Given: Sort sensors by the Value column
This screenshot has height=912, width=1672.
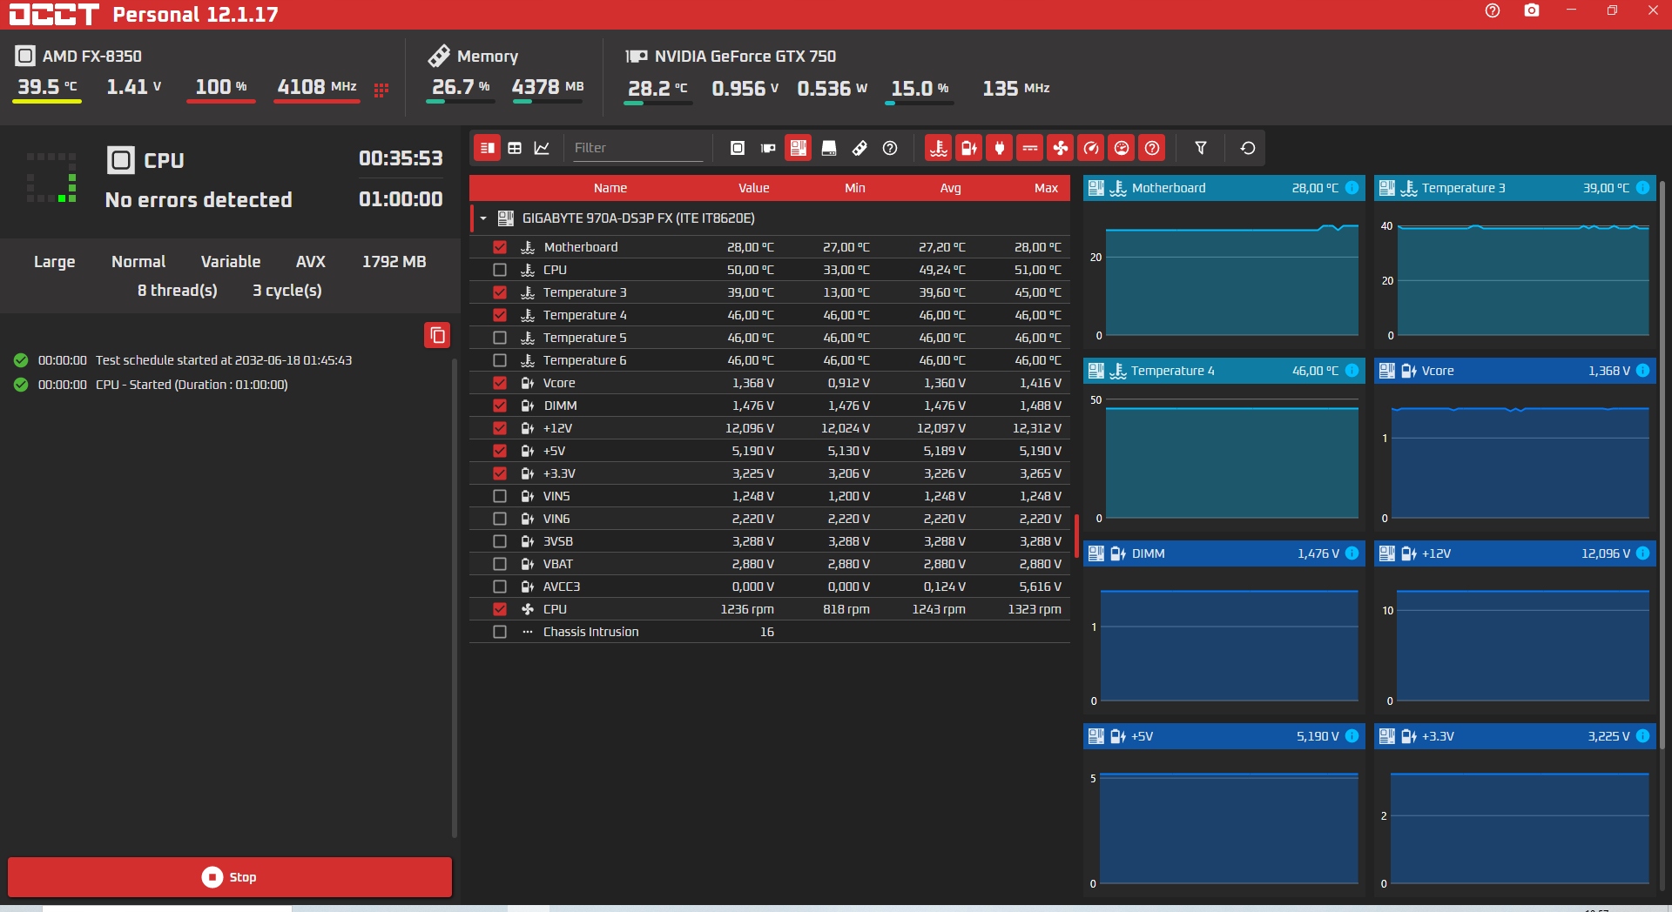Looking at the screenshot, I should [754, 188].
